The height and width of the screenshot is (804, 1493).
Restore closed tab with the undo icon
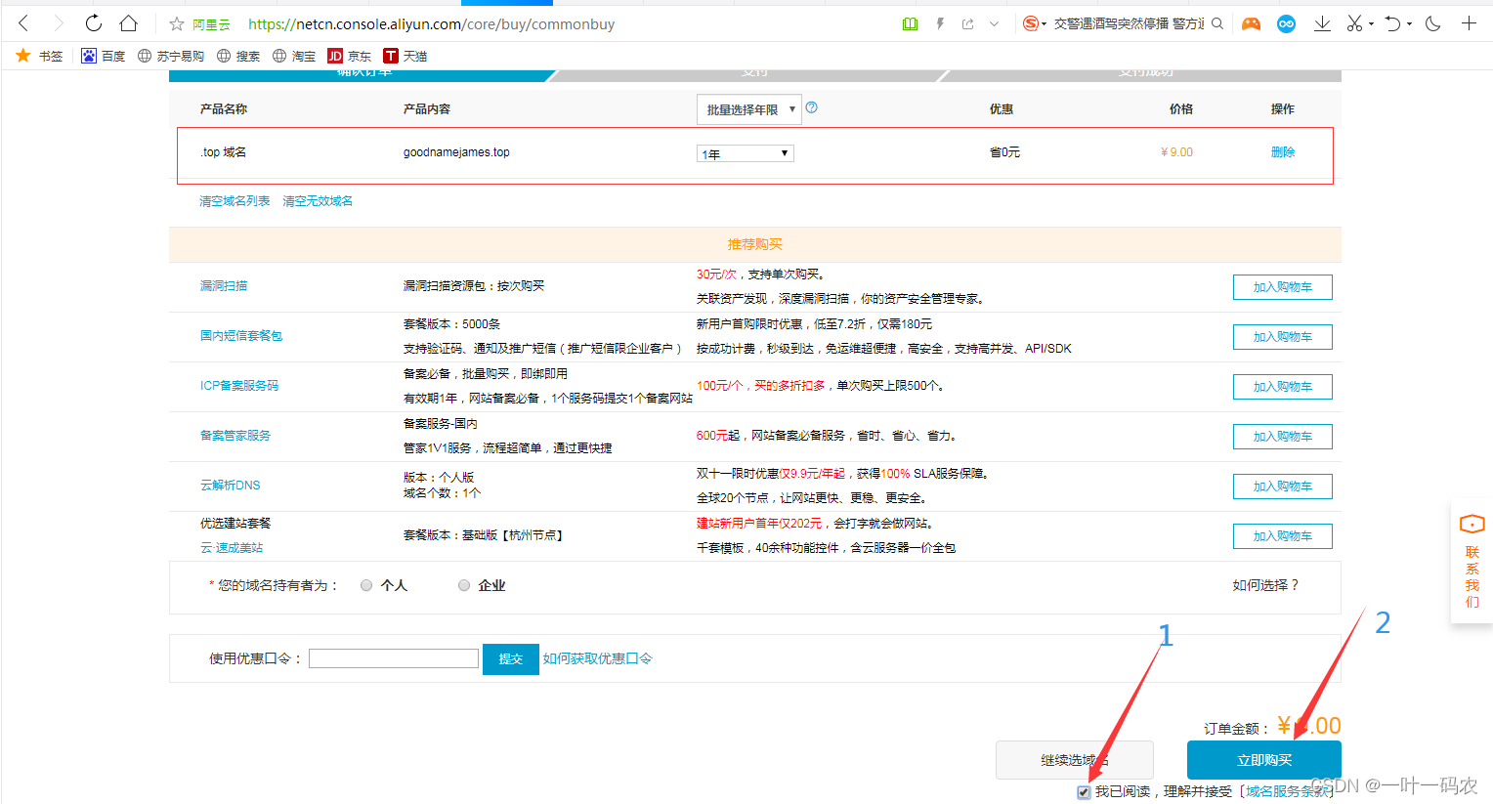coord(1393,23)
